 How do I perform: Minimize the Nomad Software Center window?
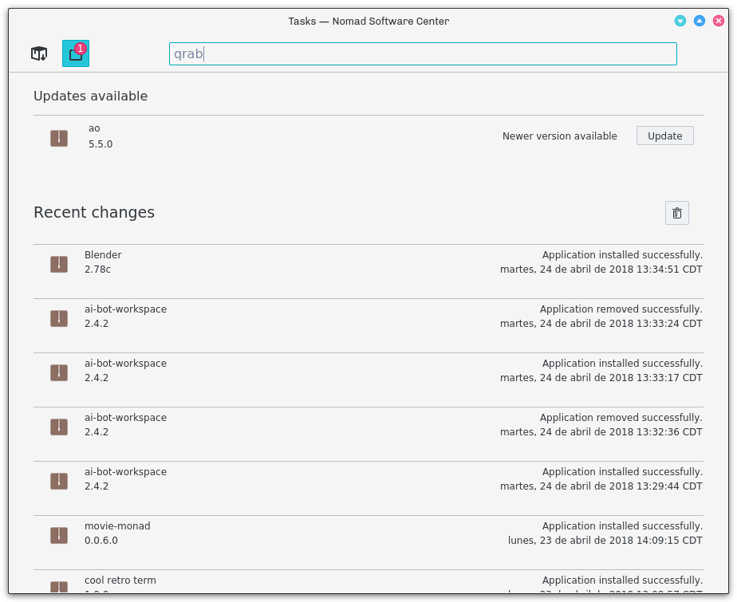680,21
